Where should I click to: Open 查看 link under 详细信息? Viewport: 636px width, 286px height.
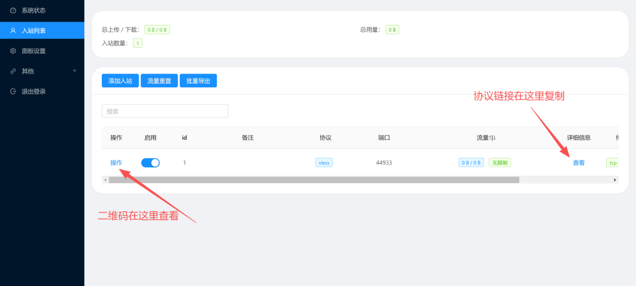[579, 163]
